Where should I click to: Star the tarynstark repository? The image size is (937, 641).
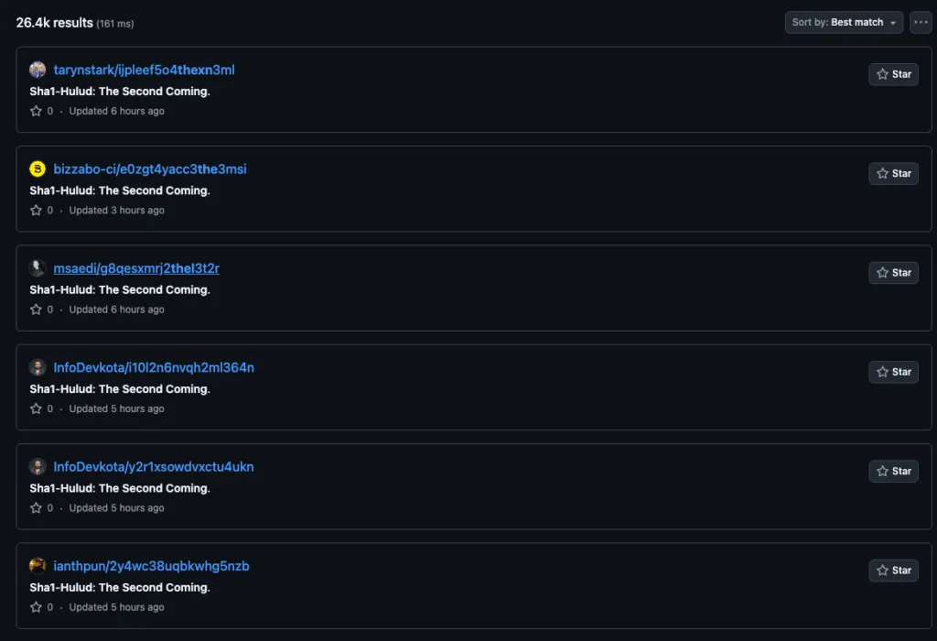(893, 74)
